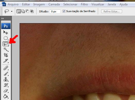This screenshot has width=135, height=100.
Task: Choose Subtract from Selection mode
Action: click(x=28, y=11)
